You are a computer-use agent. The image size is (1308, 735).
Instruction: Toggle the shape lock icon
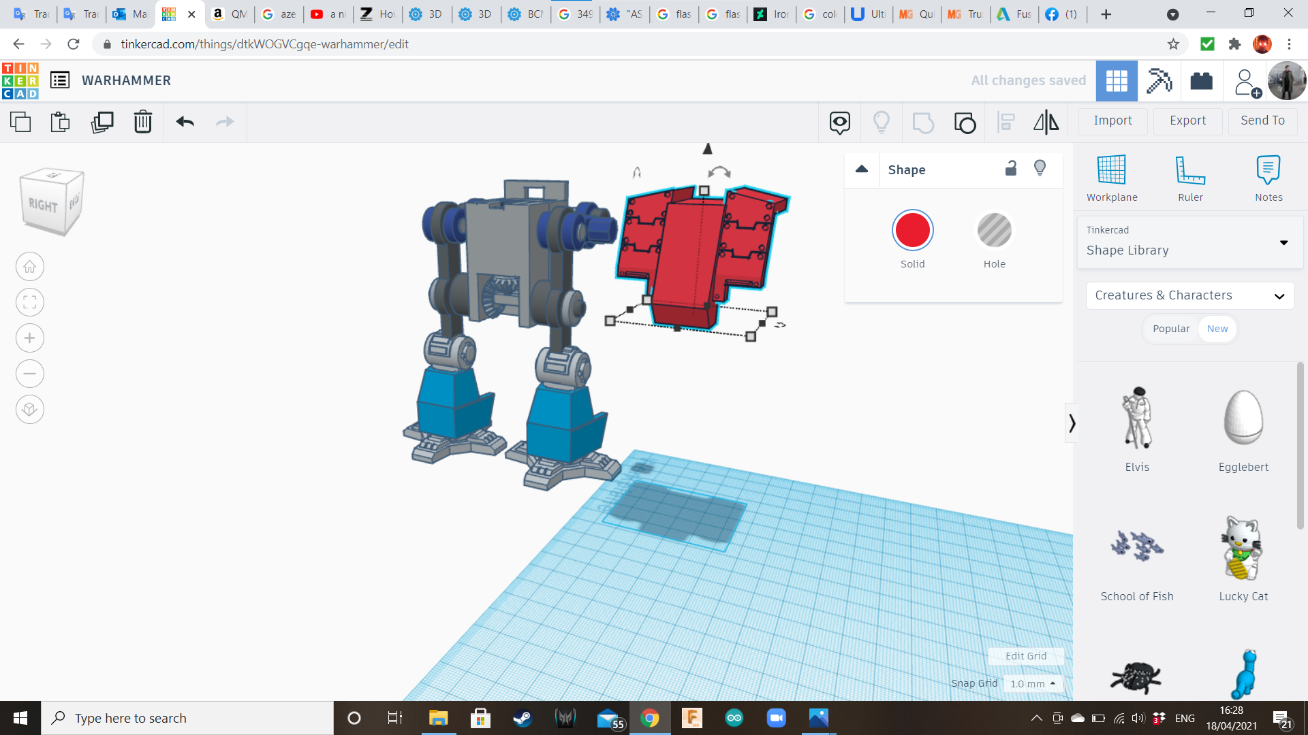coord(1011,168)
